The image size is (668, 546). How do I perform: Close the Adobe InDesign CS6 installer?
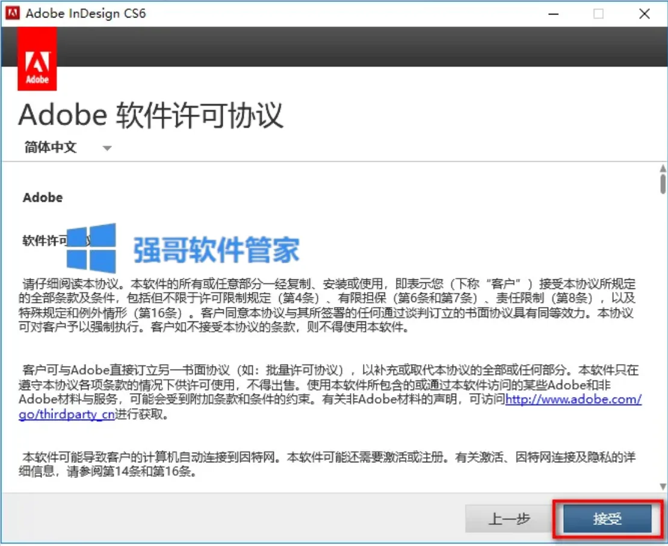click(645, 14)
